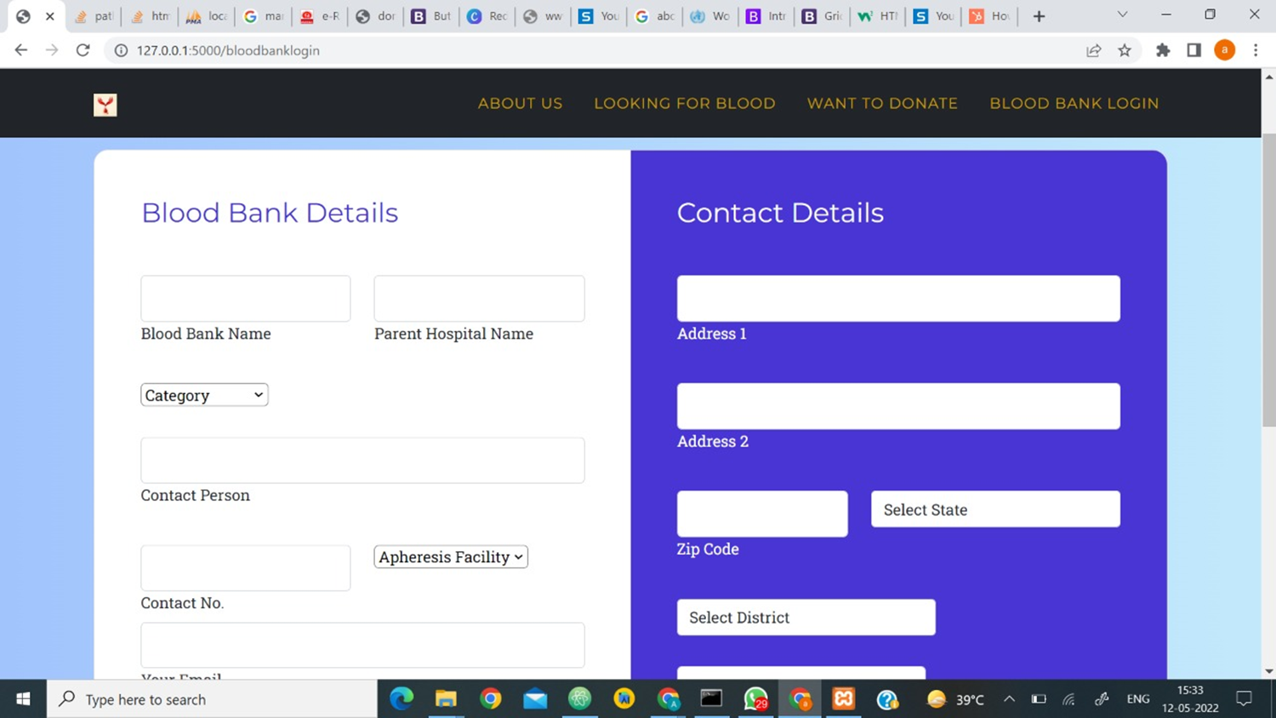
Task: Click inside the Contact Person field
Action: [362, 460]
